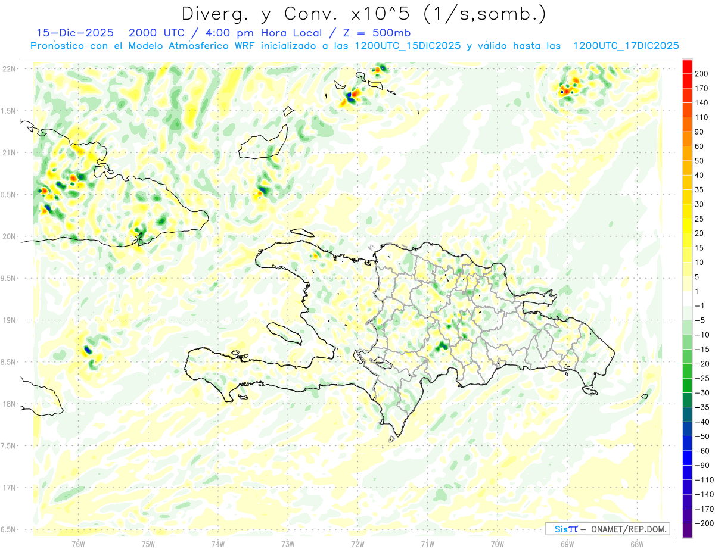Click the '20N' latitude label

(x=9, y=236)
